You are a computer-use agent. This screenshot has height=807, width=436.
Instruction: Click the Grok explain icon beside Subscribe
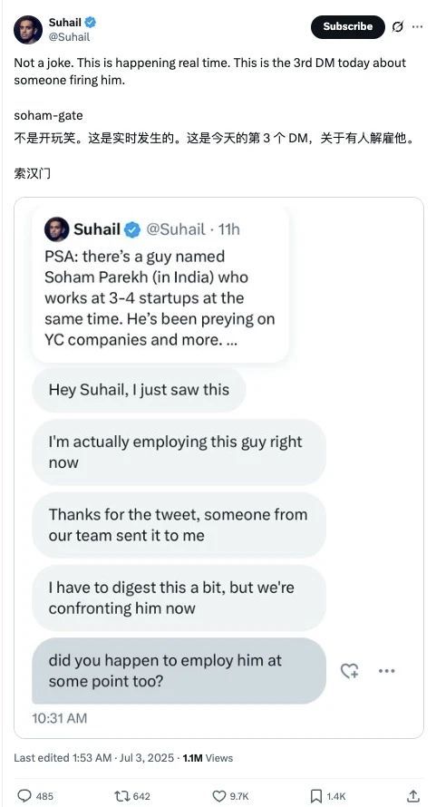[x=397, y=27]
